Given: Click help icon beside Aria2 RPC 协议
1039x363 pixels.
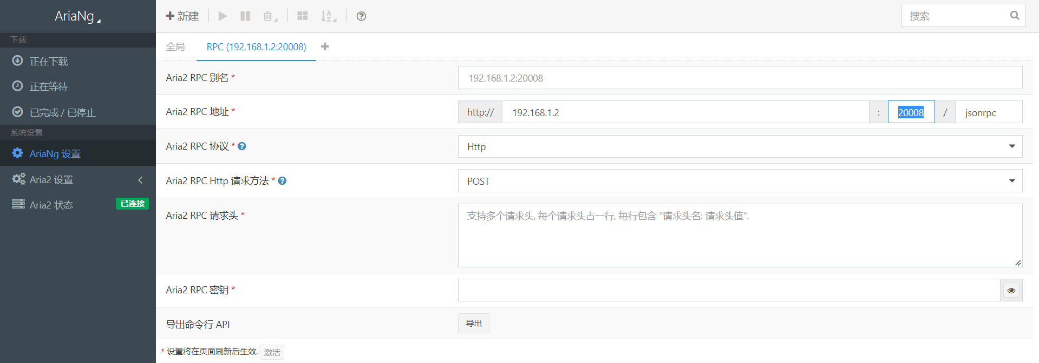Looking at the screenshot, I should 242,146.
